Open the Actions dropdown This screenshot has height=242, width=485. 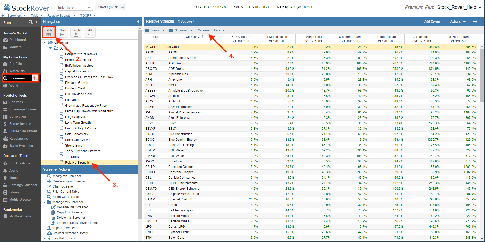458,22
